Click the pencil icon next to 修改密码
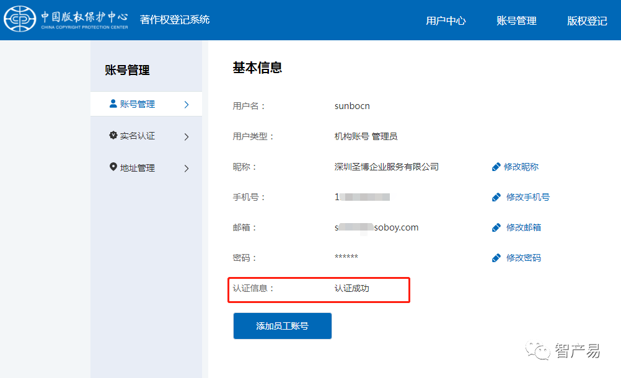The height and width of the screenshot is (378, 621). [x=496, y=258]
